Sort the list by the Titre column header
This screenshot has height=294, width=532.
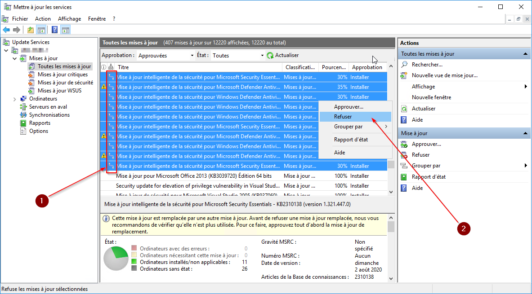(198, 67)
